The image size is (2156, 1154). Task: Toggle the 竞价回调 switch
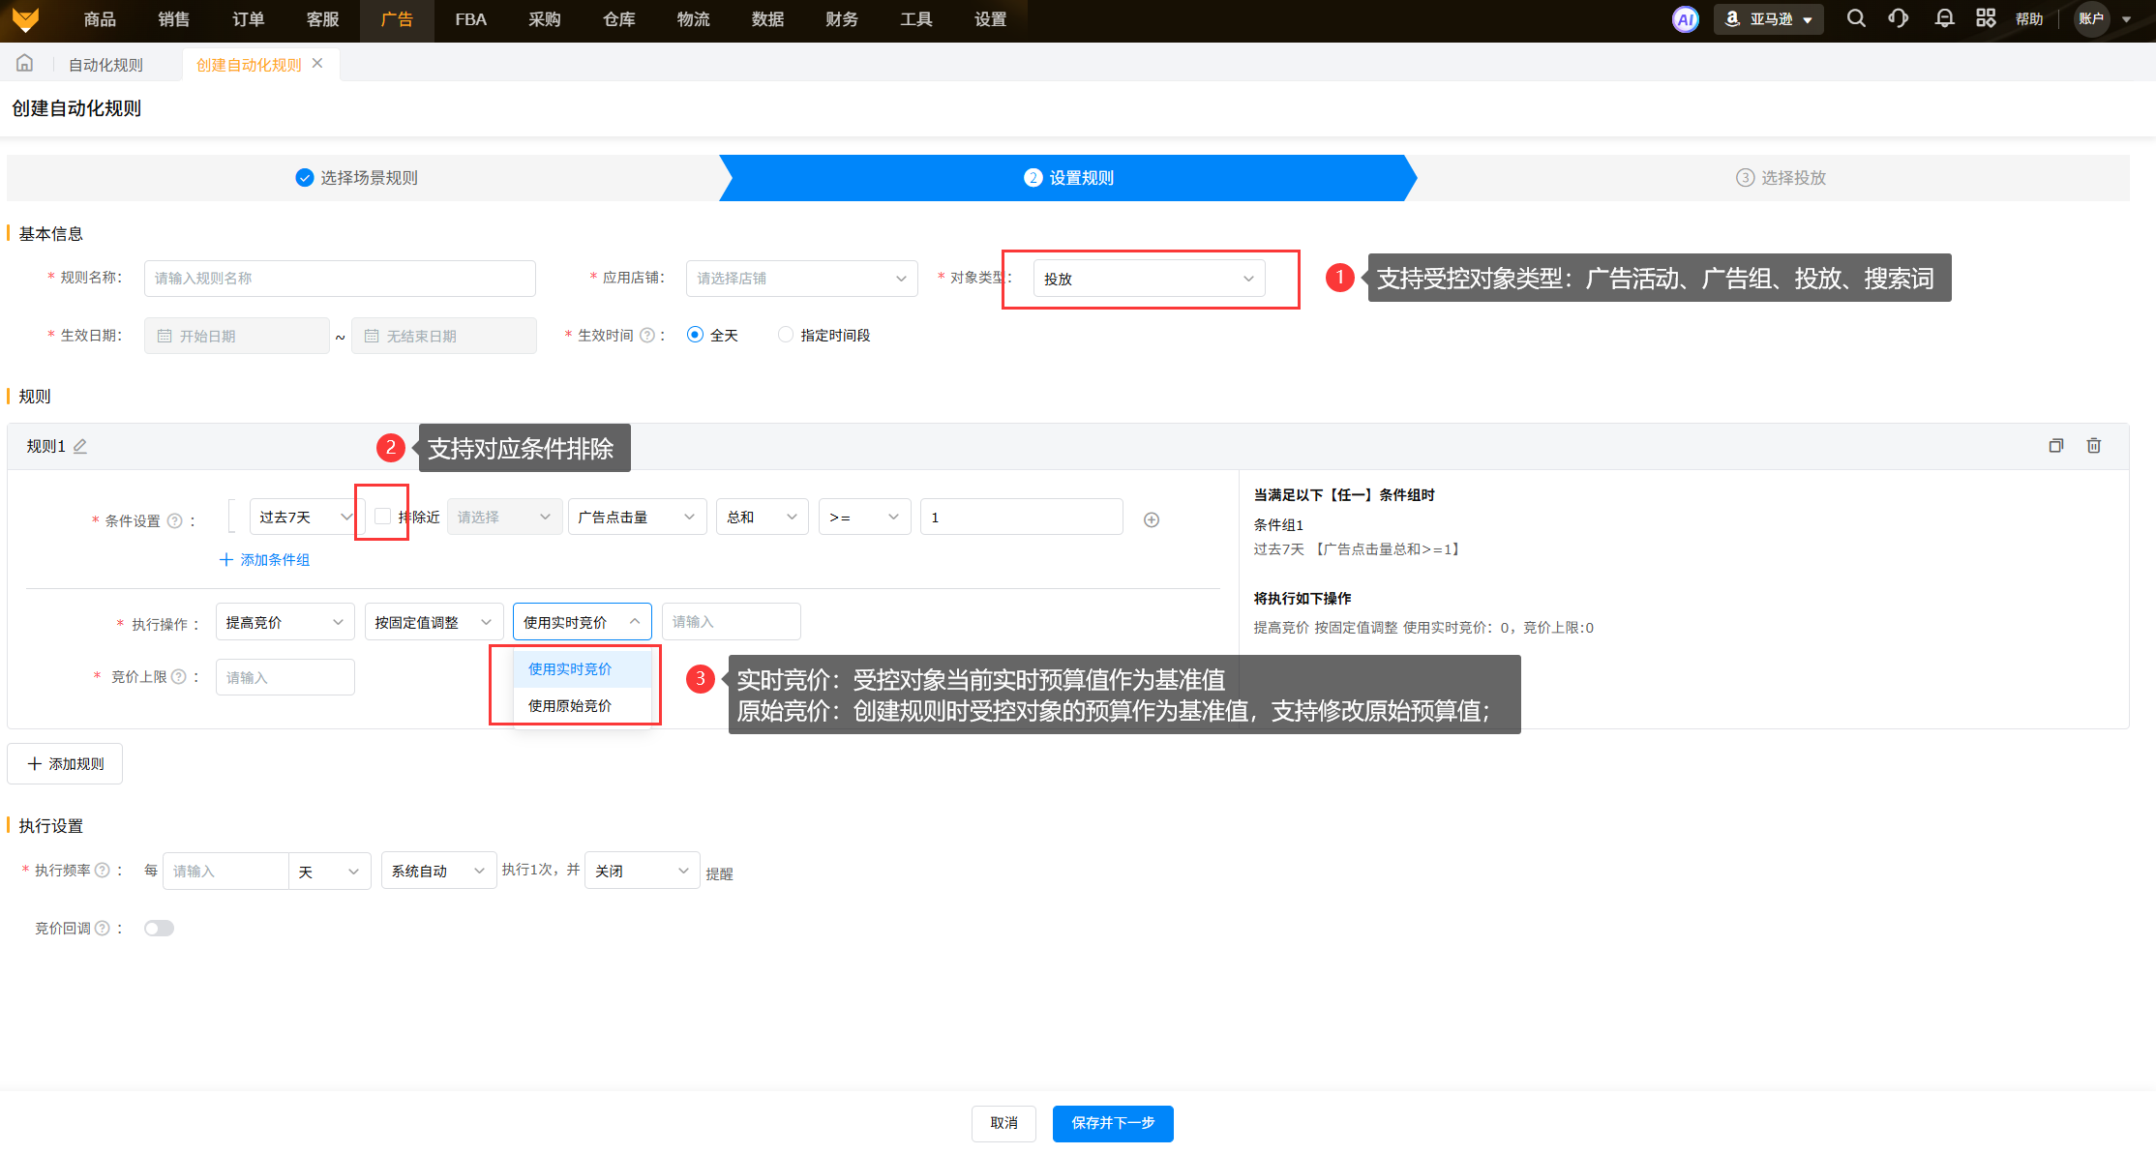tap(159, 929)
